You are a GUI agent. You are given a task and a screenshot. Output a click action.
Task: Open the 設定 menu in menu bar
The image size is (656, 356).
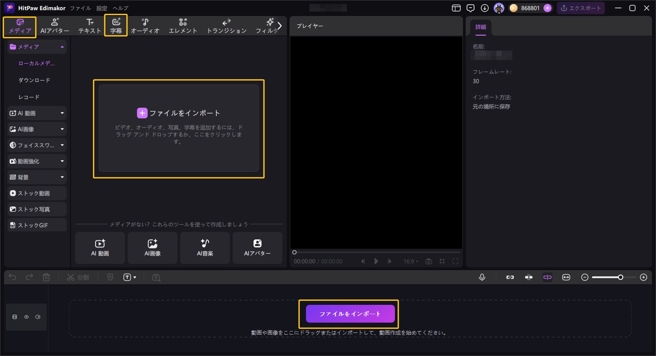[x=101, y=8]
